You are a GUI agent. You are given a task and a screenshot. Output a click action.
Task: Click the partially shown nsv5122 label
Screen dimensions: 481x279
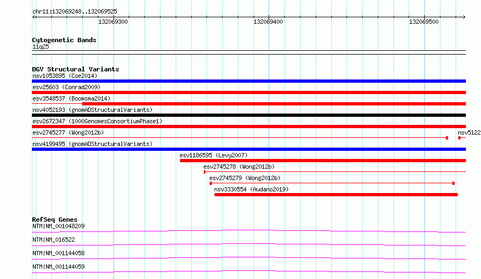pos(469,132)
